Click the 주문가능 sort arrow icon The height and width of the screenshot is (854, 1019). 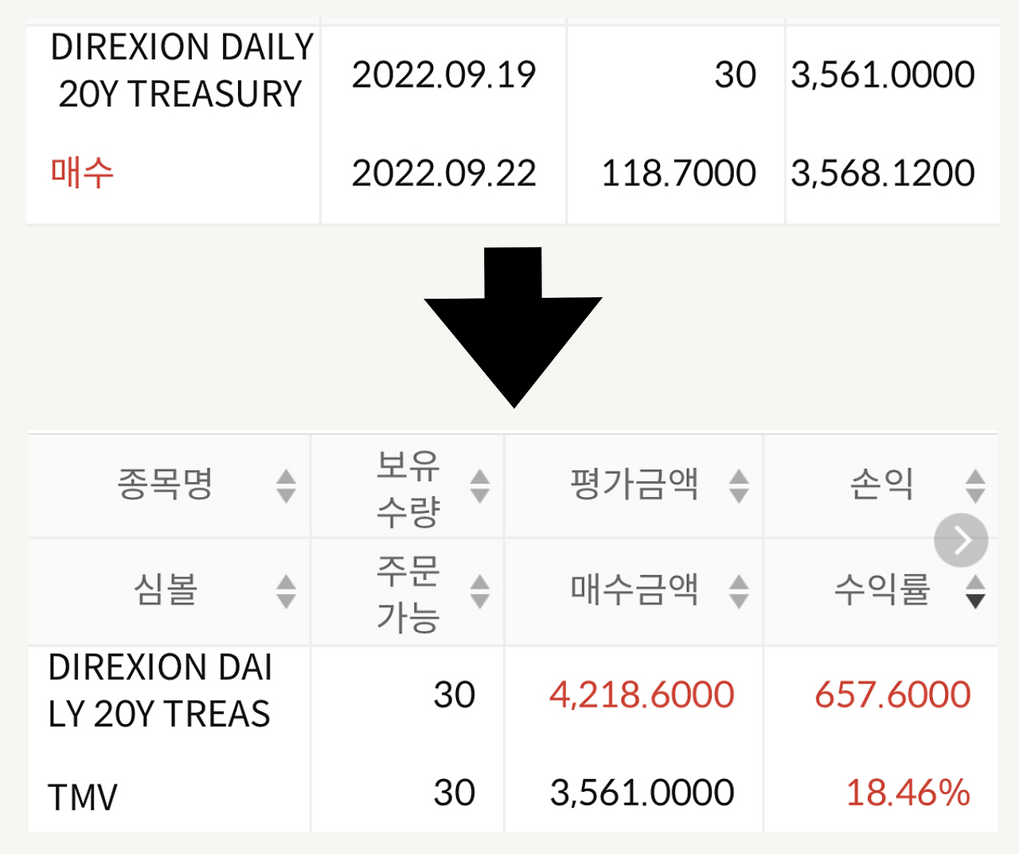point(478,592)
